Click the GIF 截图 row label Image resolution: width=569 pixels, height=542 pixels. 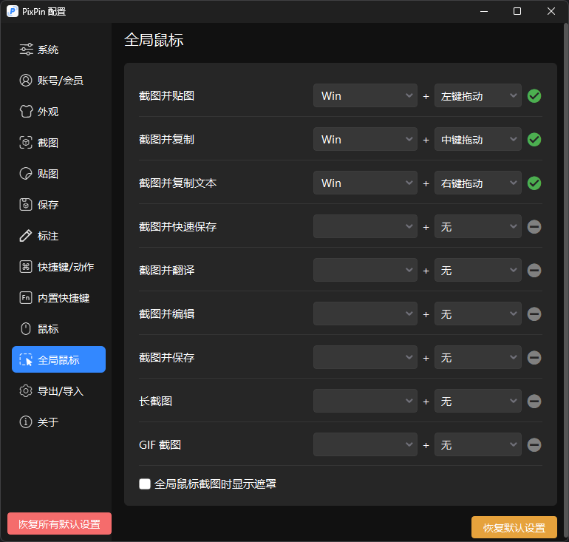click(x=160, y=444)
